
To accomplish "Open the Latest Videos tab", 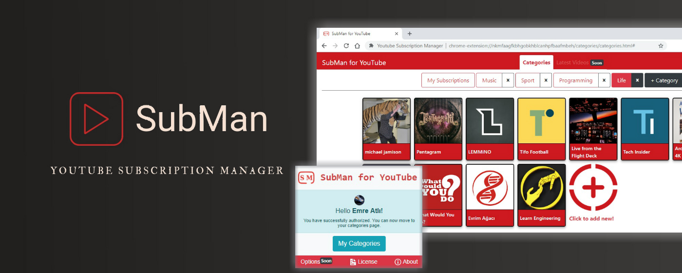I will [579, 62].
